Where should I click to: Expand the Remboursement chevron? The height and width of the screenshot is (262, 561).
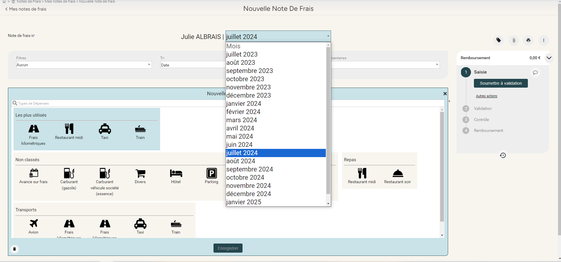(549, 58)
